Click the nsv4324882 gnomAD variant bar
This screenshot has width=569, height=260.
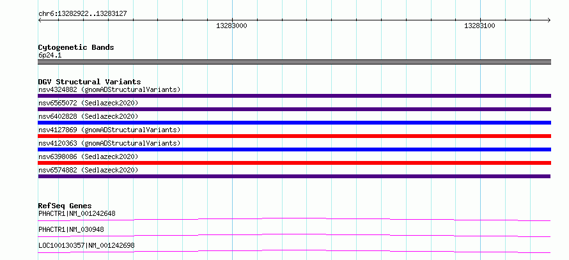[294, 96]
